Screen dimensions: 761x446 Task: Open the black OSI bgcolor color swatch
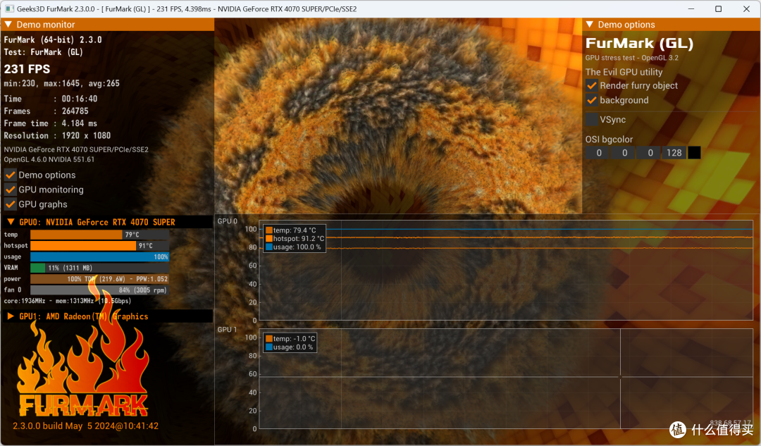tap(694, 153)
